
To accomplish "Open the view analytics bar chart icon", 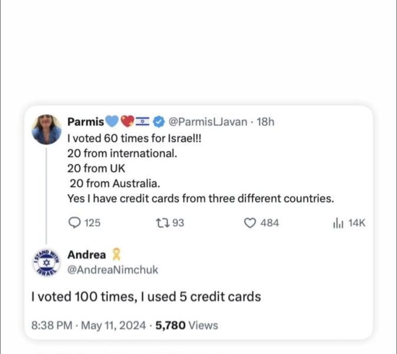I will (x=338, y=223).
